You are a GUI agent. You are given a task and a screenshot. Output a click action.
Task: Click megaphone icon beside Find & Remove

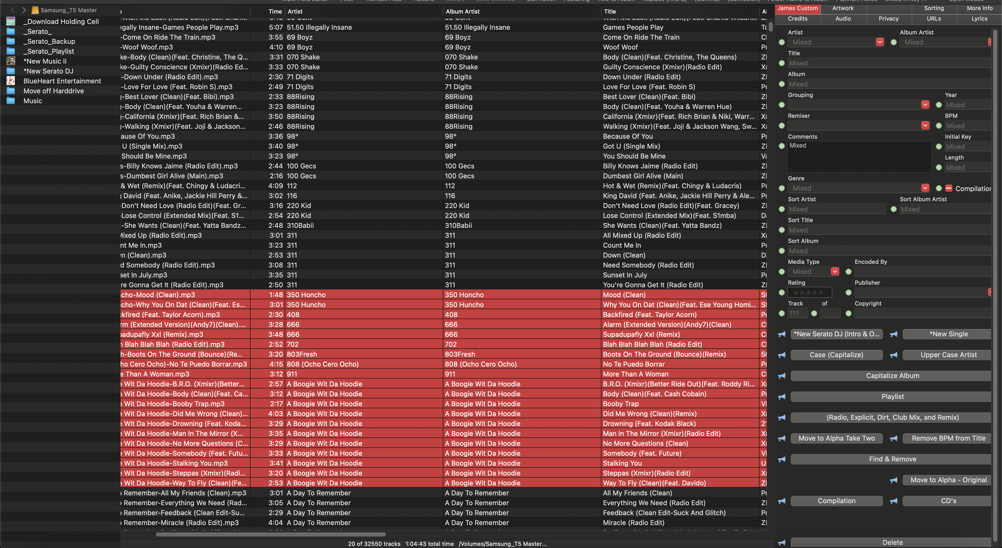782,459
